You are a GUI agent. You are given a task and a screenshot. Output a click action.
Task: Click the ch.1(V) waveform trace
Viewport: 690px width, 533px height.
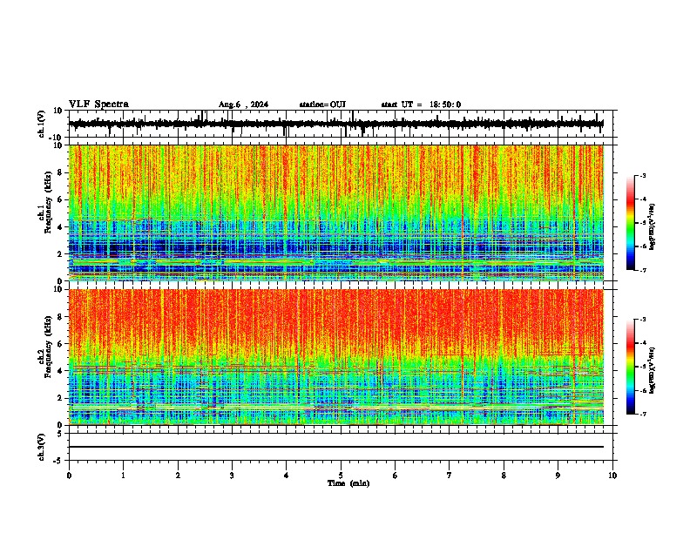click(336, 124)
